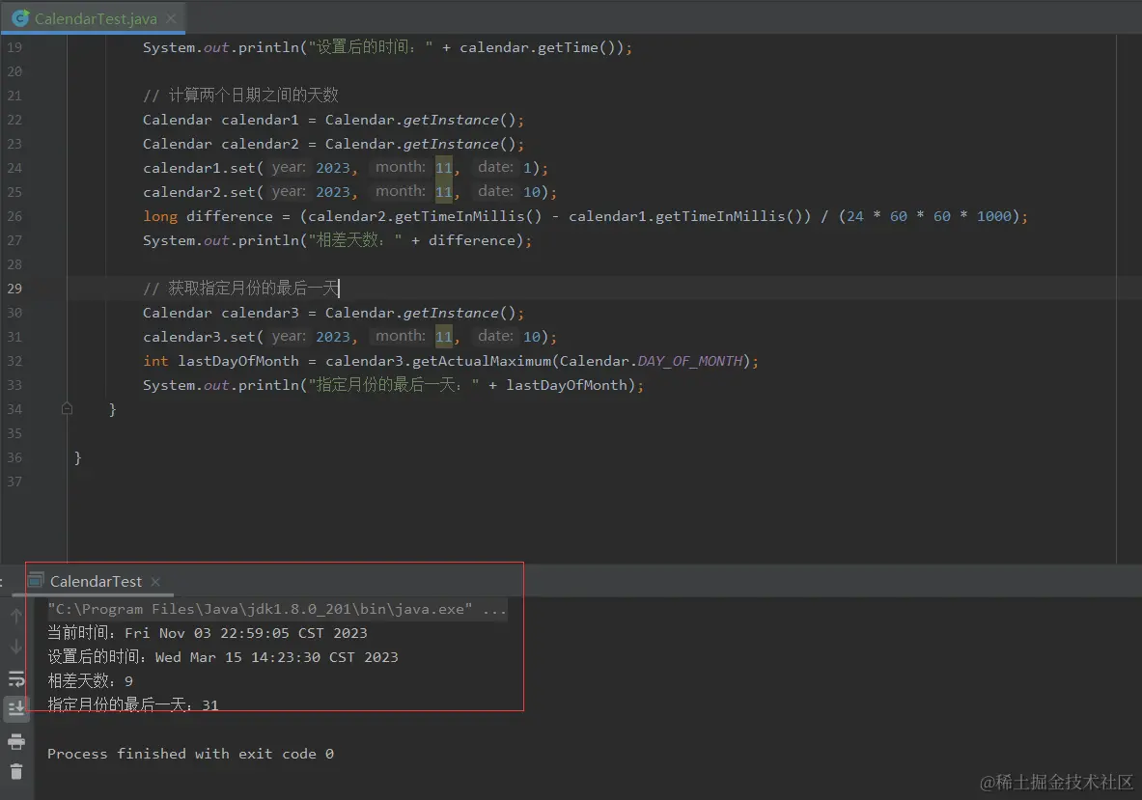Click the year 2023 on line 31
The width and height of the screenshot is (1142, 800).
[333, 337]
